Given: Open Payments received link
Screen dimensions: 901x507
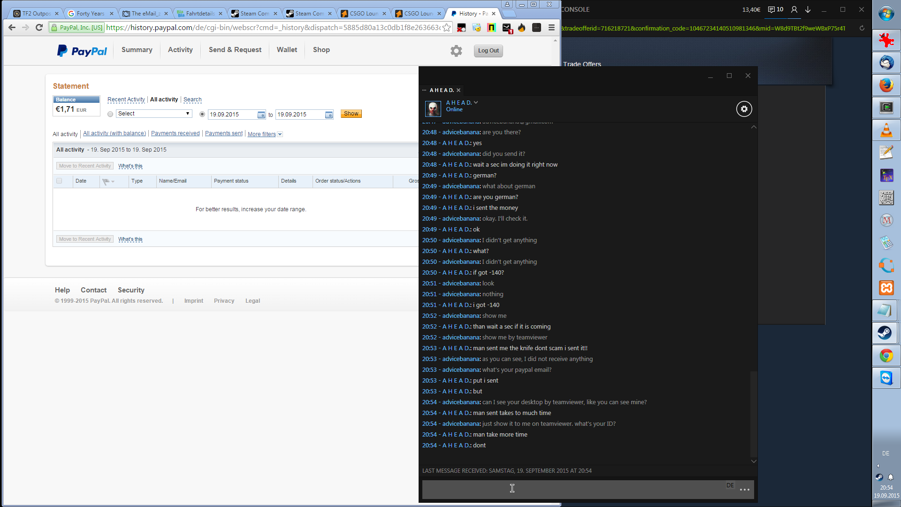Looking at the screenshot, I should (175, 133).
